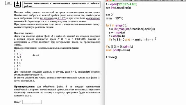The width and height of the screenshot is (186, 105).
Task: Click the heading 'Входные данные.'
Action: point(24,33)
